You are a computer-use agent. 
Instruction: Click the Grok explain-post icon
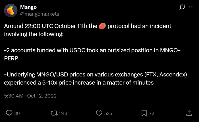182,7
